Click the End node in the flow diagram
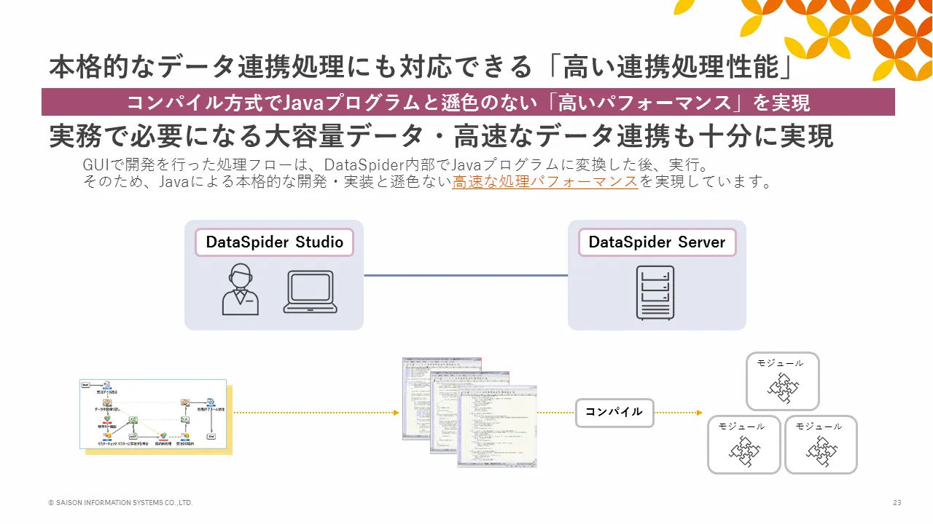 211,437
